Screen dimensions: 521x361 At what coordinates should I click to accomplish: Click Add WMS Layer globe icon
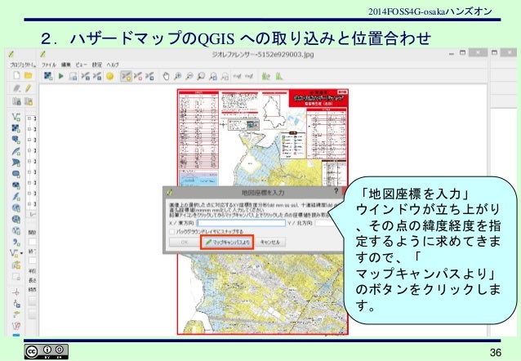16,208
